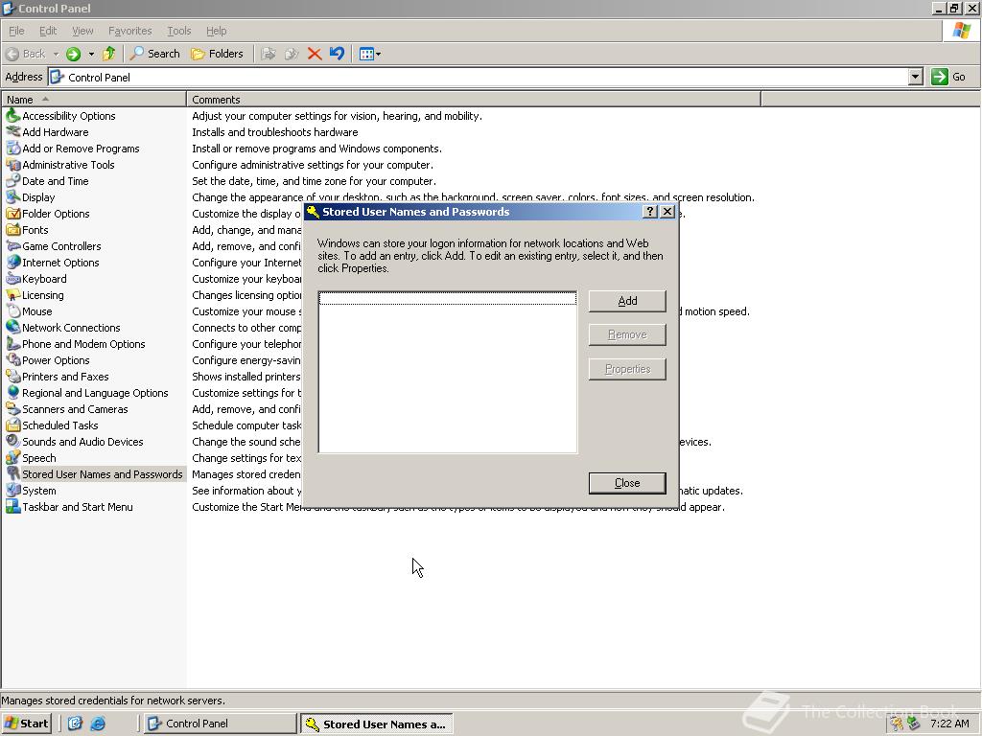Click inside the stored credentials list box
Image resolution: width=982 pixels, height=736 pixels.
coord(447,372)
